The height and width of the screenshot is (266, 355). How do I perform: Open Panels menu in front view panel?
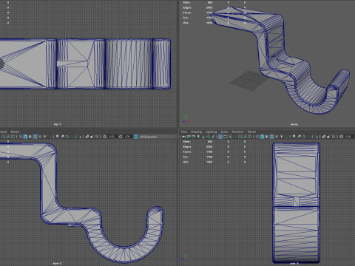15,132
